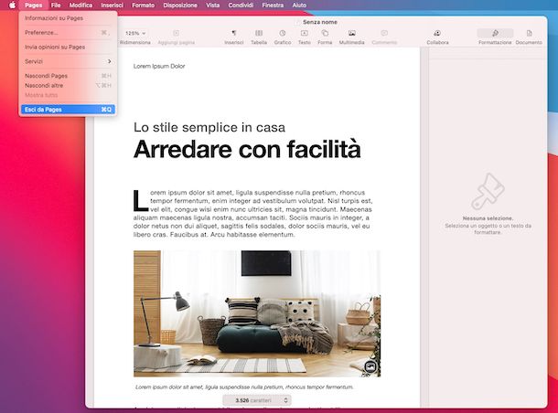Image resolution: width=558 pixels, height=413 pixels.
Task: Select Invia opinioni su Pages
Action: point(68,47)
